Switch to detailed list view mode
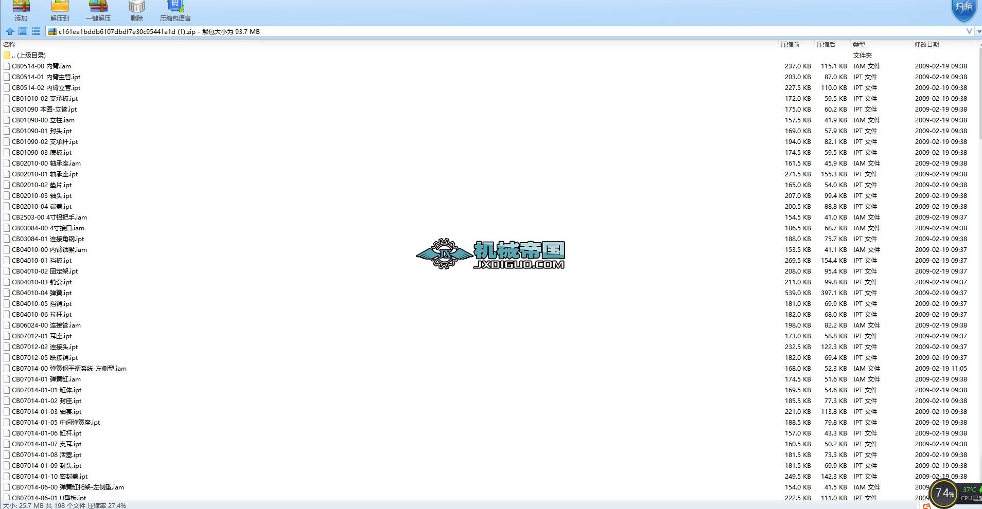This screenshot has width=982, height=509. point(36,31)
